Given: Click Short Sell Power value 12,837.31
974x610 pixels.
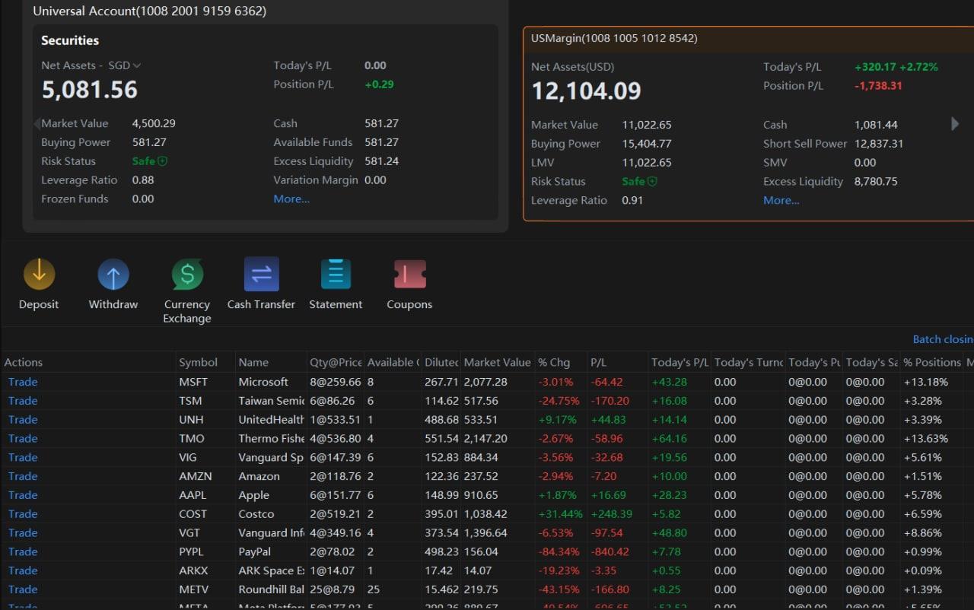Looking at the screenshot, I should point(879,144).
